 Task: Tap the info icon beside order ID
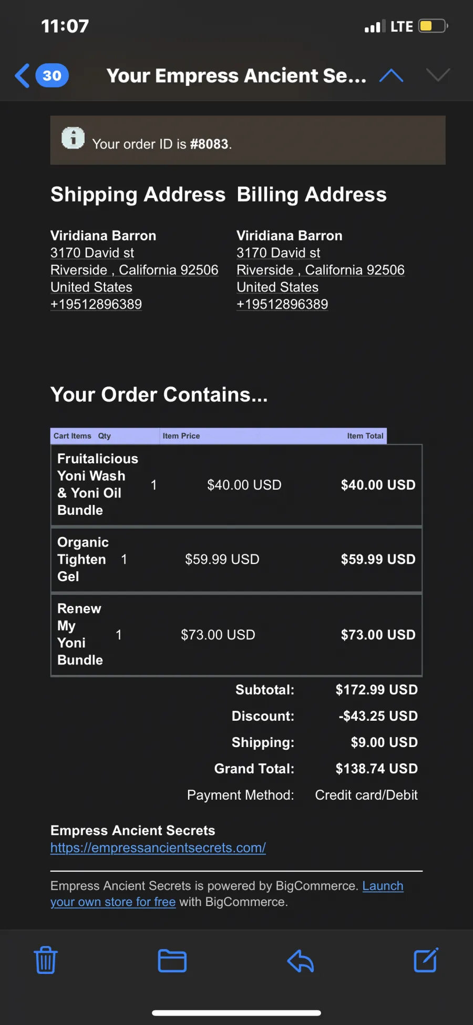click(x=73, y=138)
